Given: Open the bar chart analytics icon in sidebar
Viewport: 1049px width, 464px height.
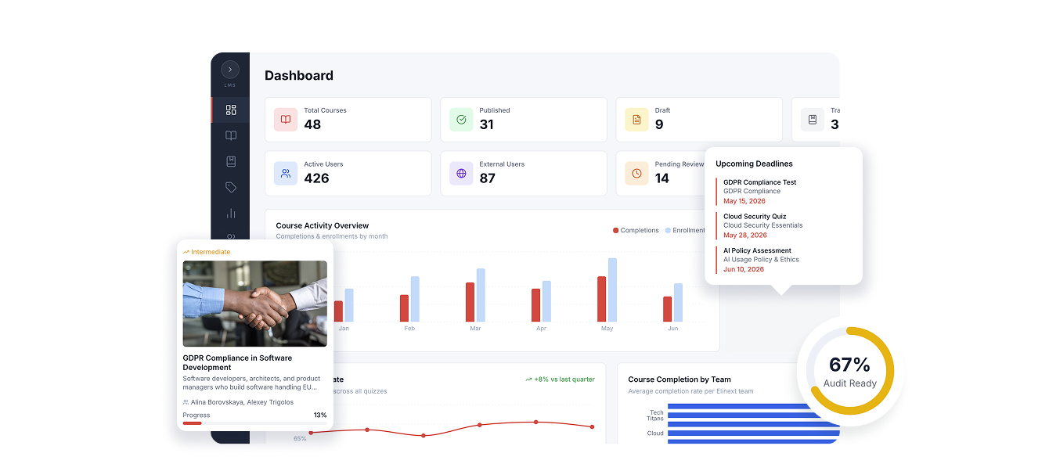Looking at the screenshot, I should click(x=231, y=213).
